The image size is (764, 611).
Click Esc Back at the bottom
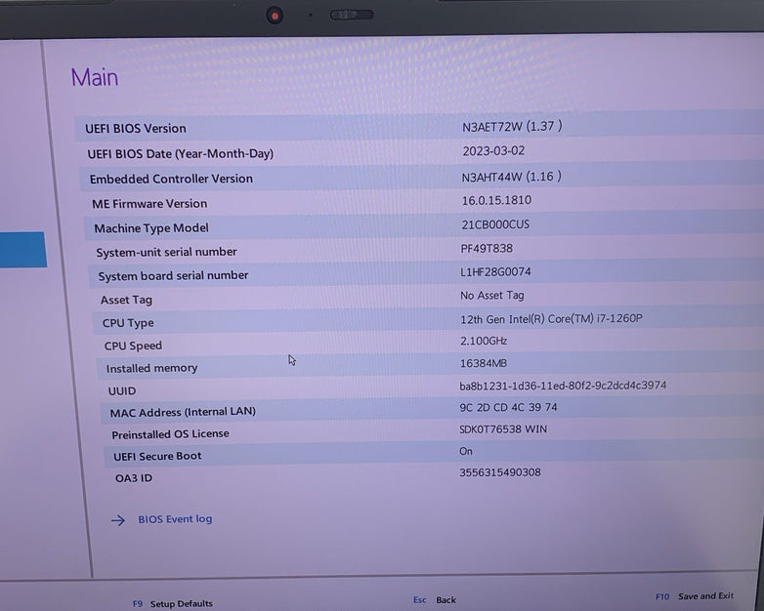(435, 600)
